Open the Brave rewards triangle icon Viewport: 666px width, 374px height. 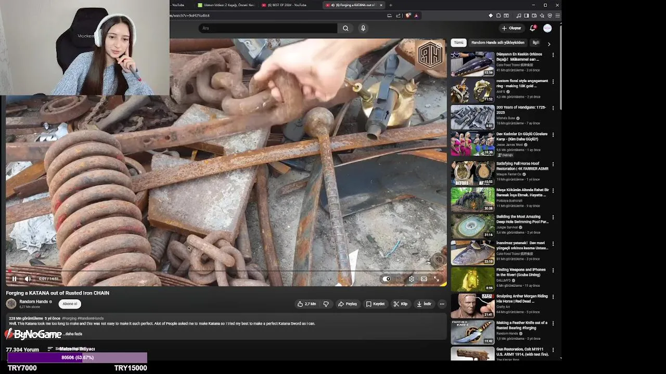coord(416,16)
